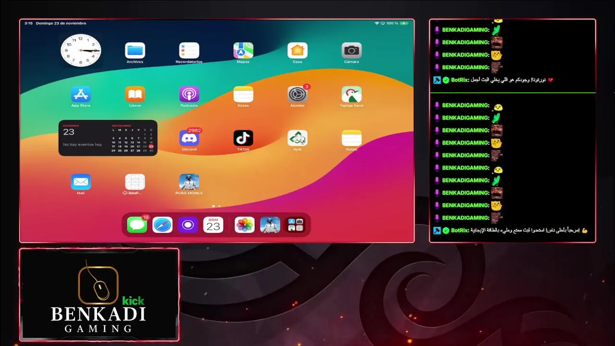This screenshot has width=615, height=346.
Task: Launch the Taptap Send app
Action: [x=352, y=94]
